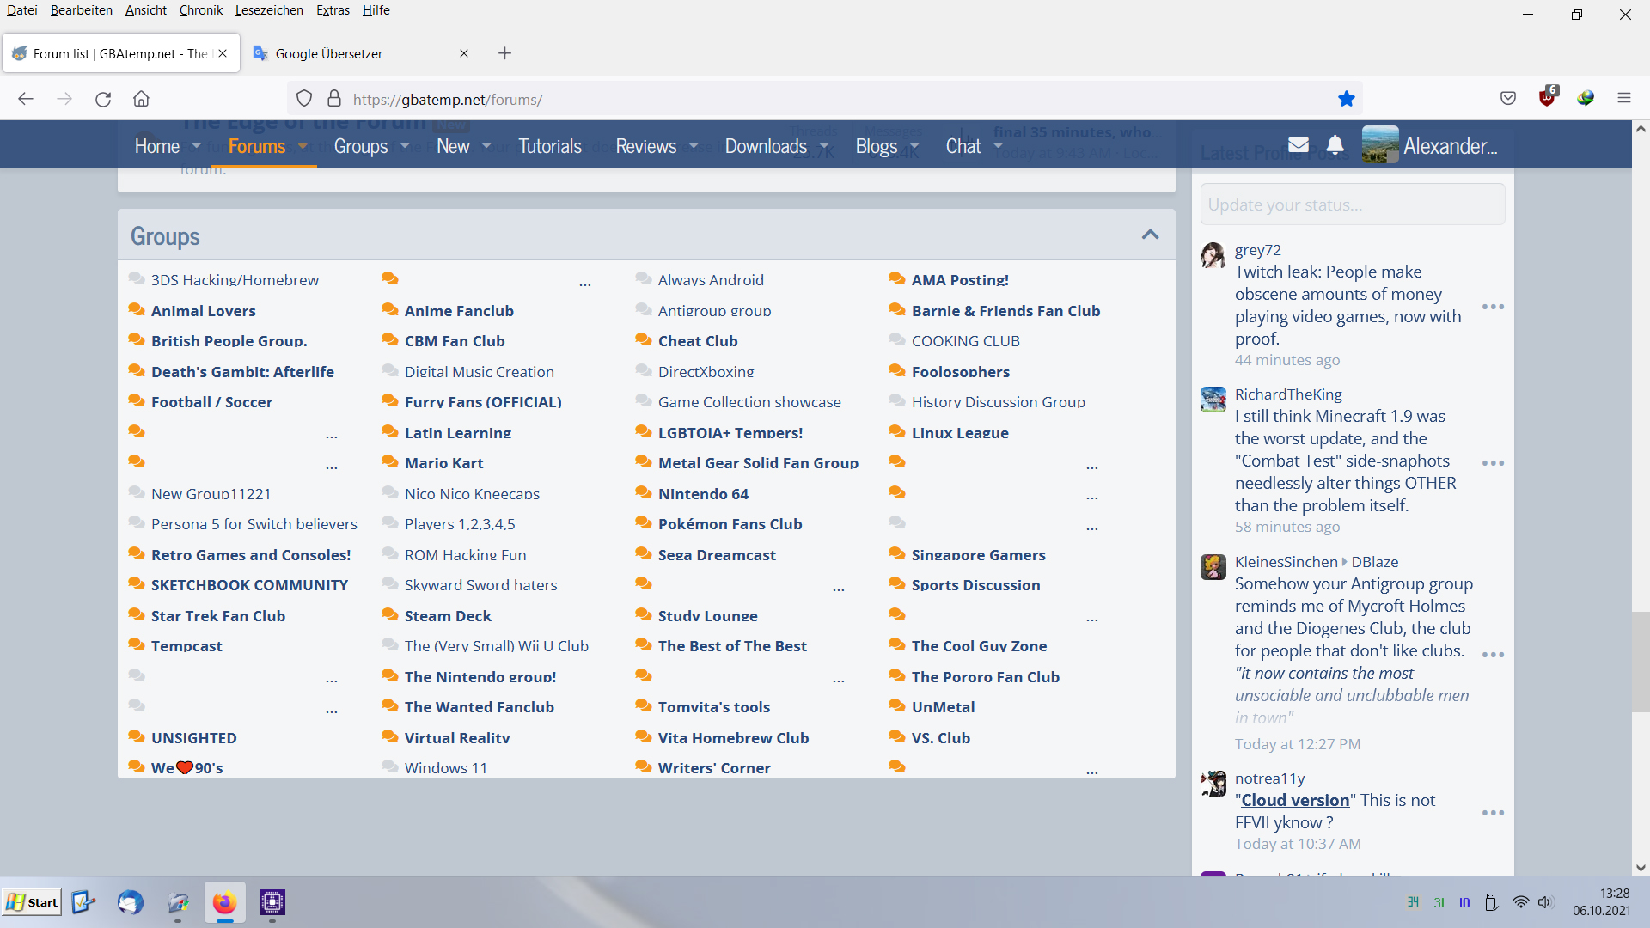This screenshot has width=1650, height=928.
Task: Open the Chronik menu
Action: pyautogui.click(x=201, y=10)
